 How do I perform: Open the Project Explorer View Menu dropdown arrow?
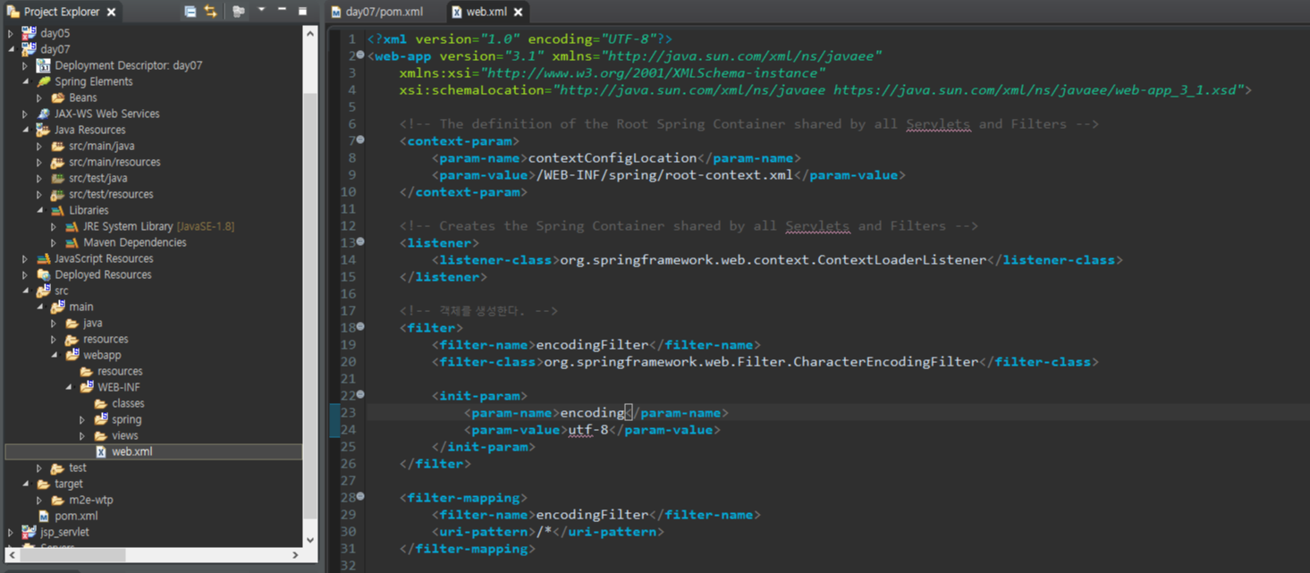tap(261, 11)
